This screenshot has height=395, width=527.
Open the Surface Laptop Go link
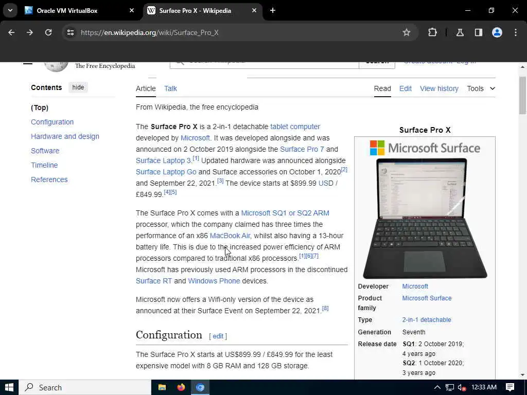166,172
